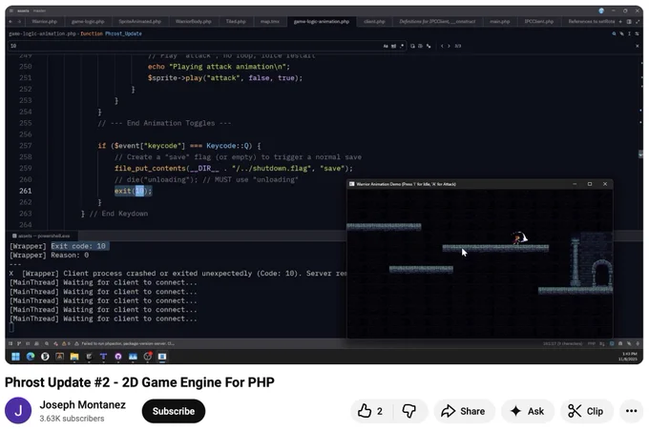Viewport: 649px width, 431px height.
Task: Click the editor vertical scrollbar
Action: [641, 143]
